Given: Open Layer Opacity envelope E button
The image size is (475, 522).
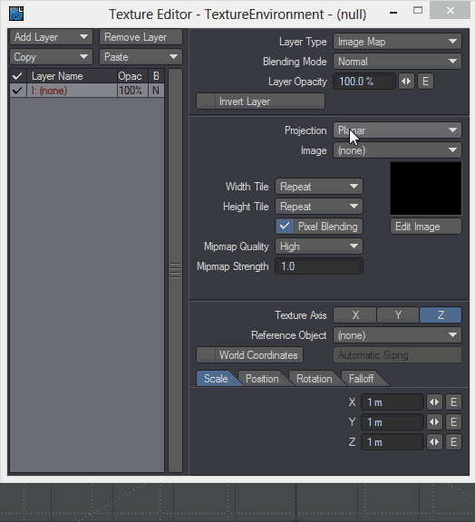Looking at the screenshot, I should click(425, 82).
